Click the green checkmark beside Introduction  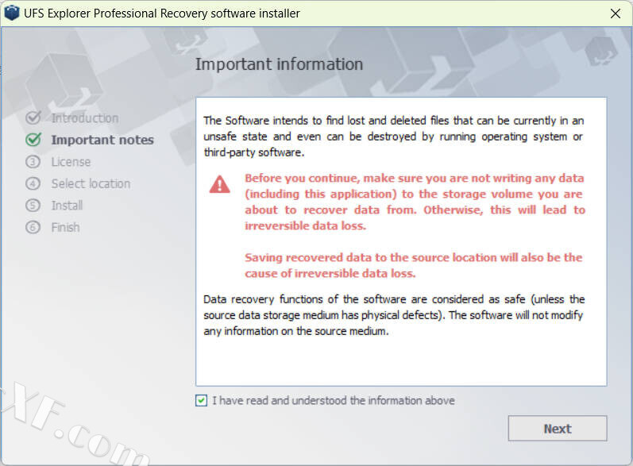click(x=33, y=118)
